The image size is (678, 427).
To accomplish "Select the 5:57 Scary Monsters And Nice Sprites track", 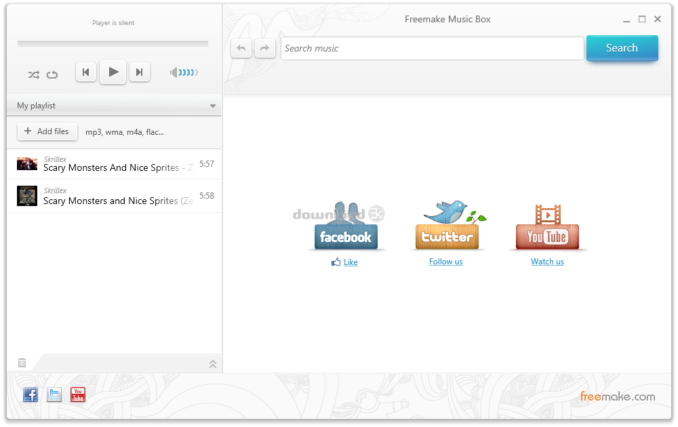I will tap(114, 164).
